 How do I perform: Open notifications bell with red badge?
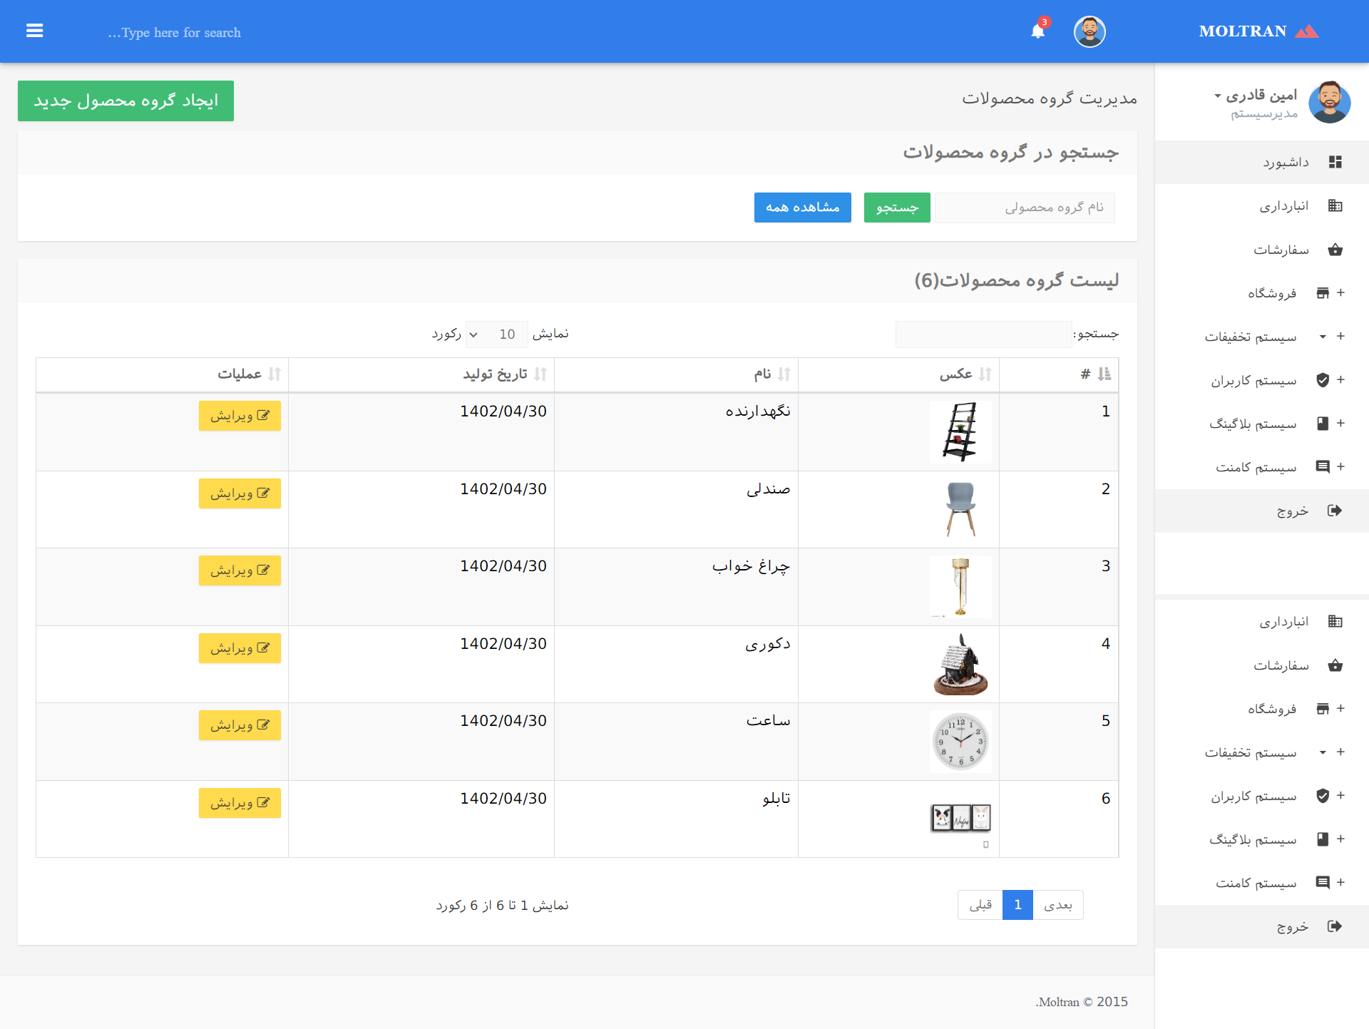coord(1037,31)
